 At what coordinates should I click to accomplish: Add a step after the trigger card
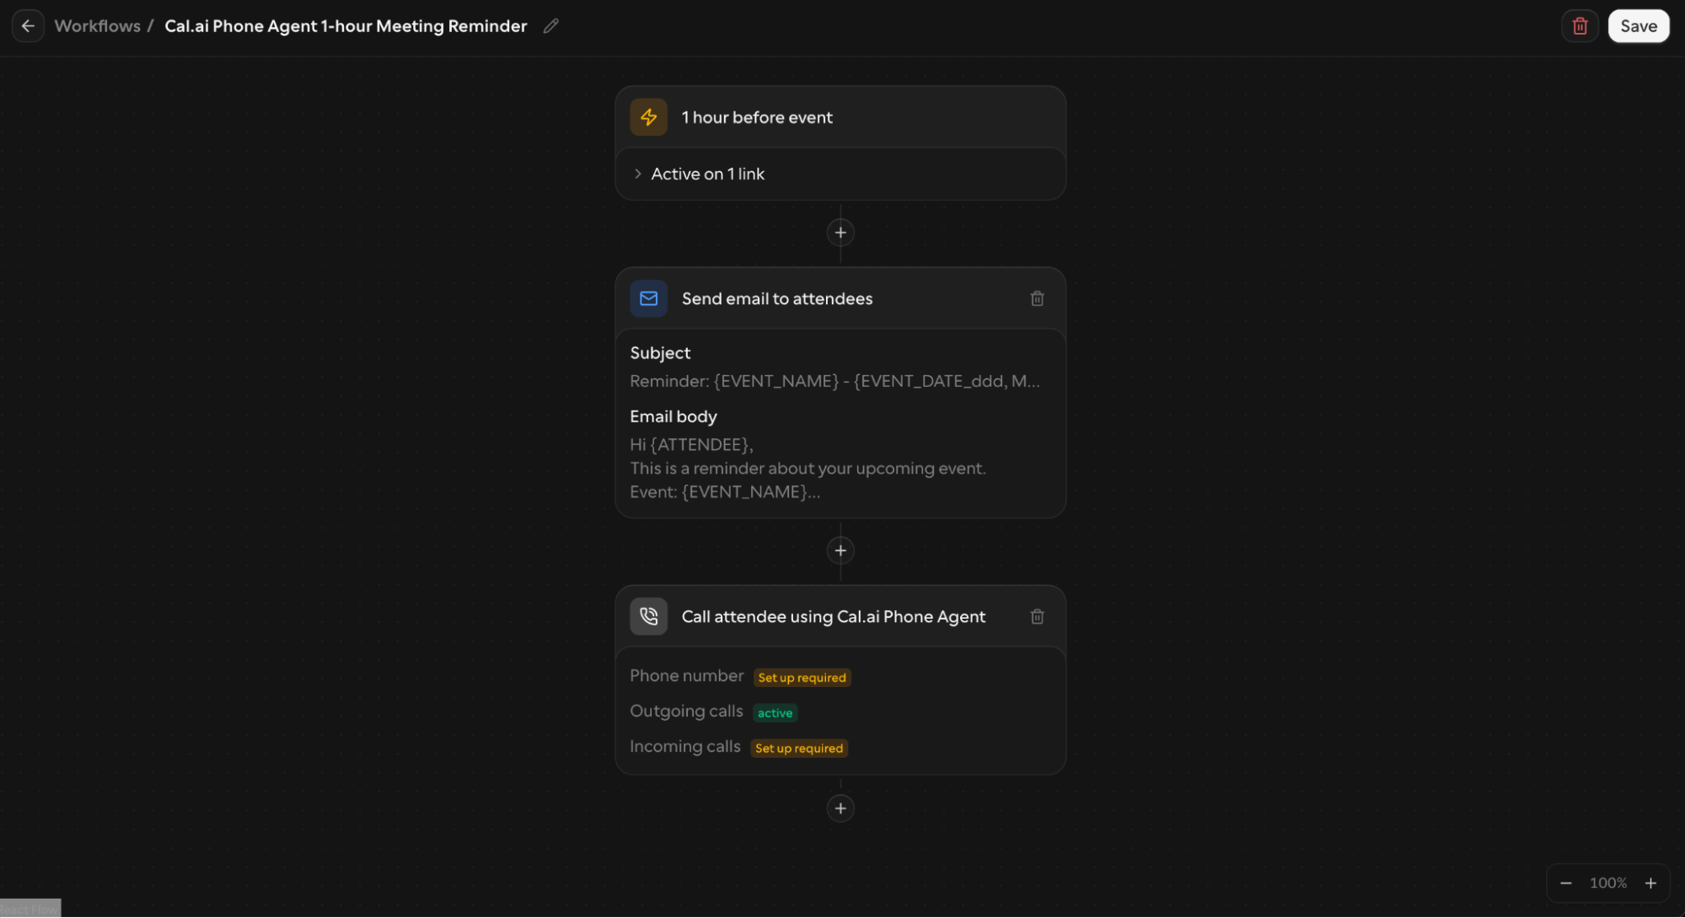(840, 233)
